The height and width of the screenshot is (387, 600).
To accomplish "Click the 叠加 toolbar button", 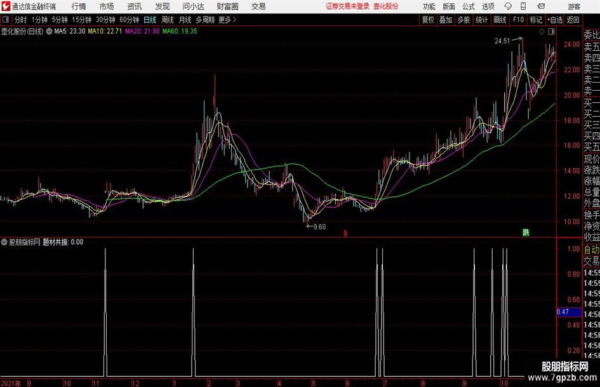I will [x=446, y=20].
